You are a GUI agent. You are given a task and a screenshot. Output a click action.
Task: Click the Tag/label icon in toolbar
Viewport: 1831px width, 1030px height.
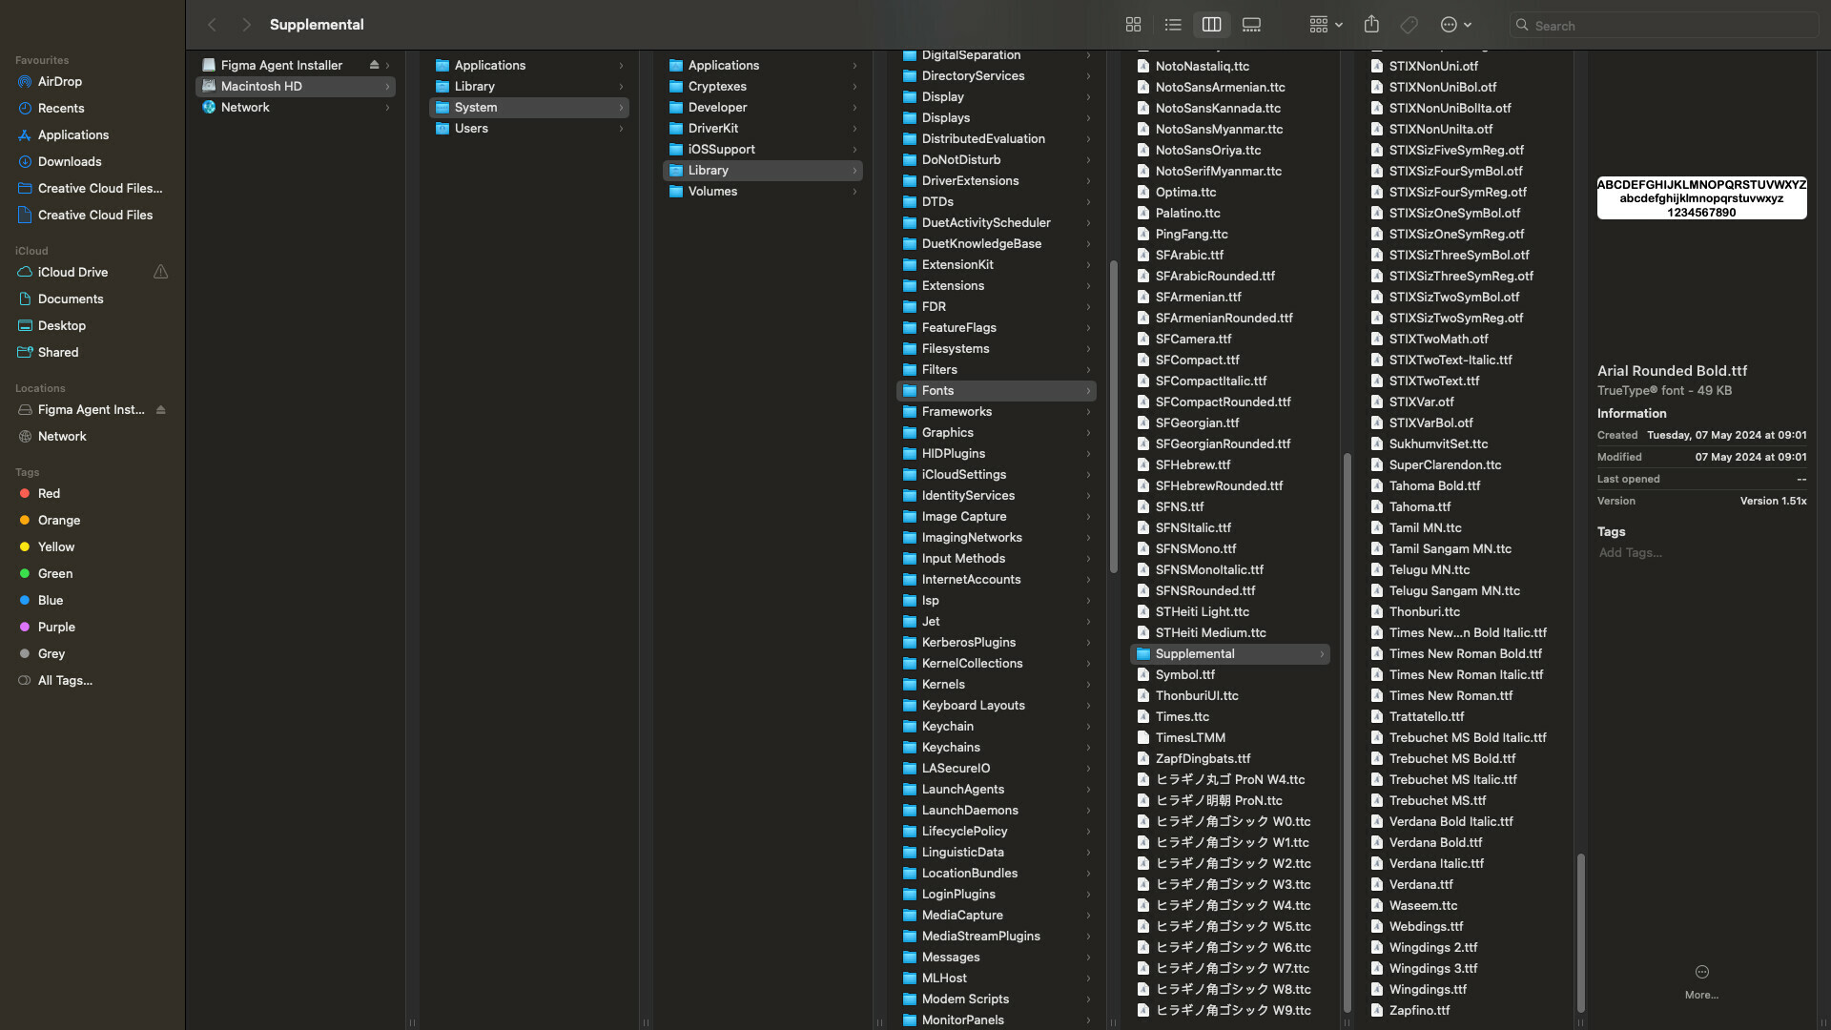click(1409, 24)
